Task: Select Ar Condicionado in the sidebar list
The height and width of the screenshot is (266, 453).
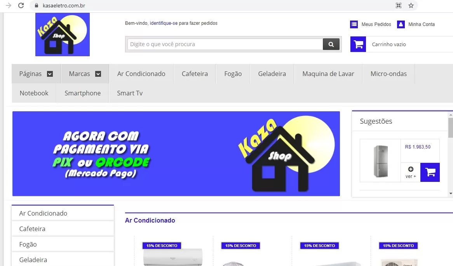Action: [x=63, y=213]
